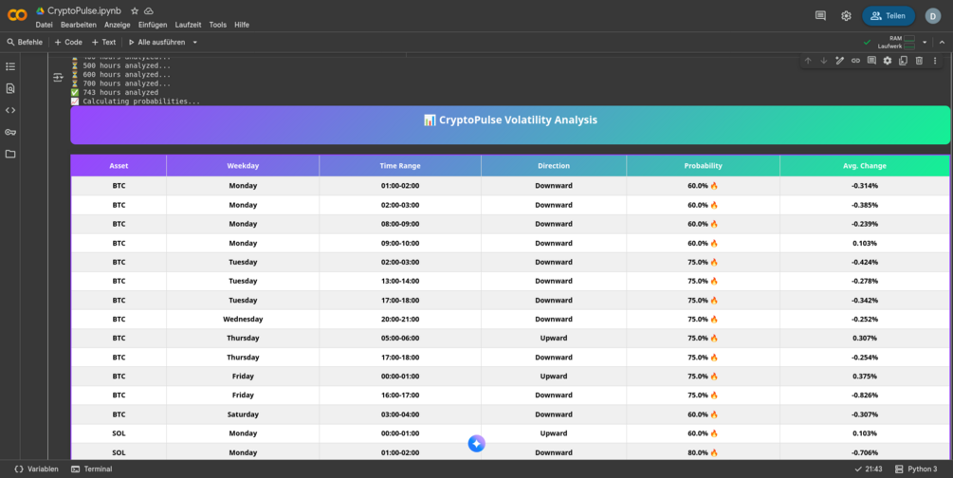953x478 pixels.
Task: Collapse the header with chevron up
Action: [942, 43]
